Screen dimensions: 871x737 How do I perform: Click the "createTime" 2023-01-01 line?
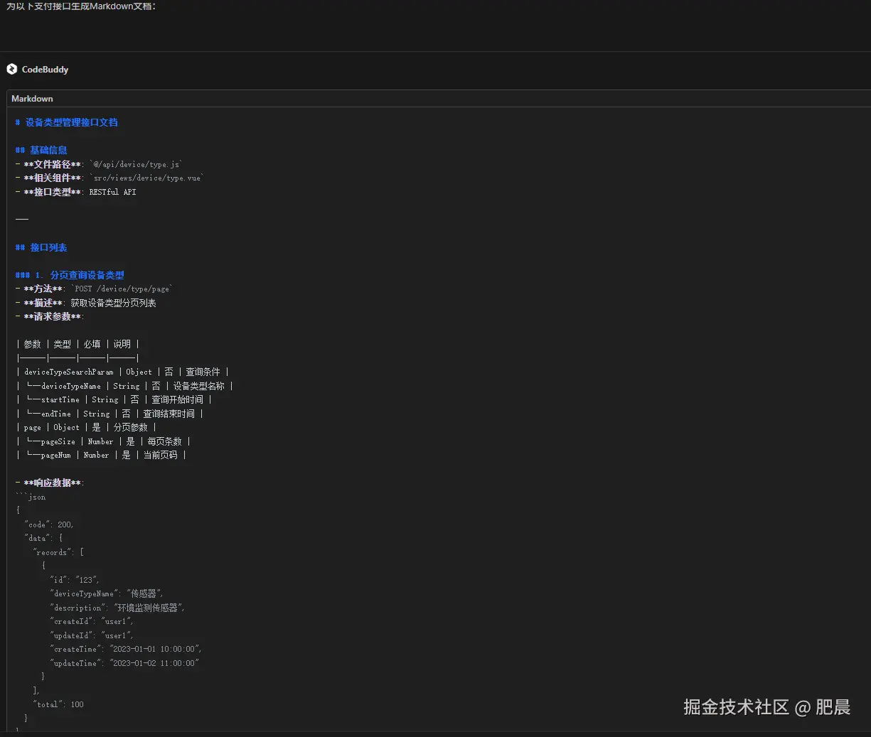[126, 649]
